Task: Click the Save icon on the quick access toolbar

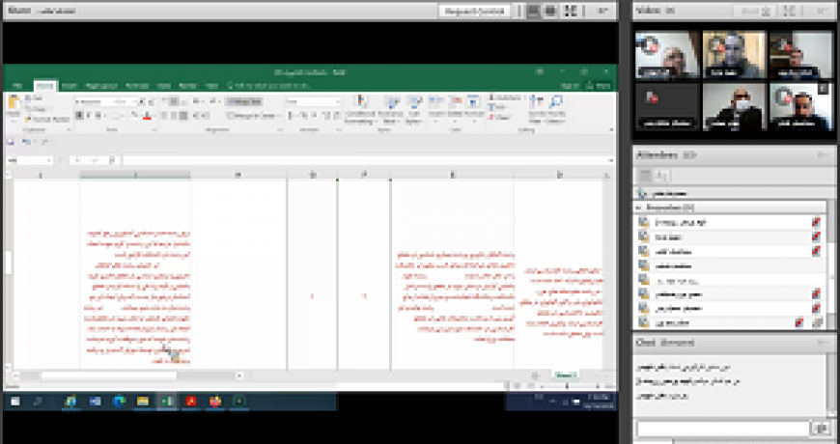Action: coord(10,142)
